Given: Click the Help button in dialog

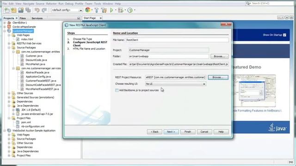Looking at the screenshot, I should 221,132.
